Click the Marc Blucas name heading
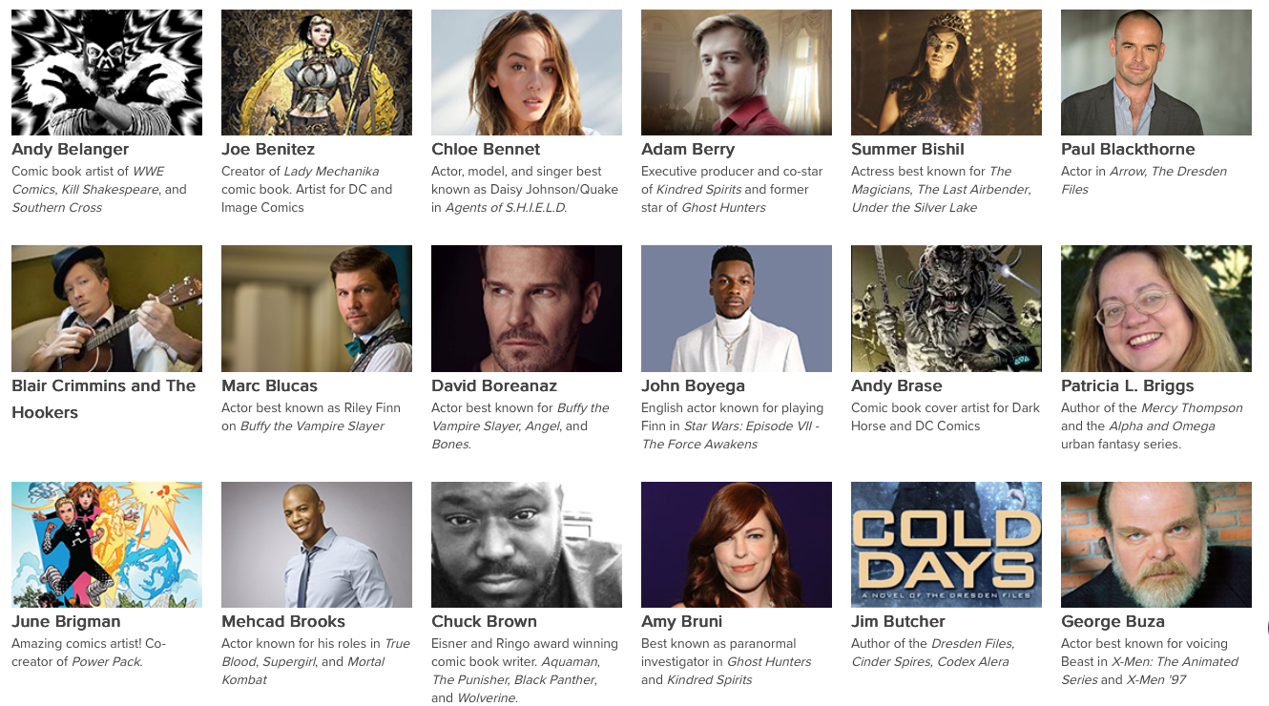The width and height of the screenshot is (1269, 706). pos(269,385)
